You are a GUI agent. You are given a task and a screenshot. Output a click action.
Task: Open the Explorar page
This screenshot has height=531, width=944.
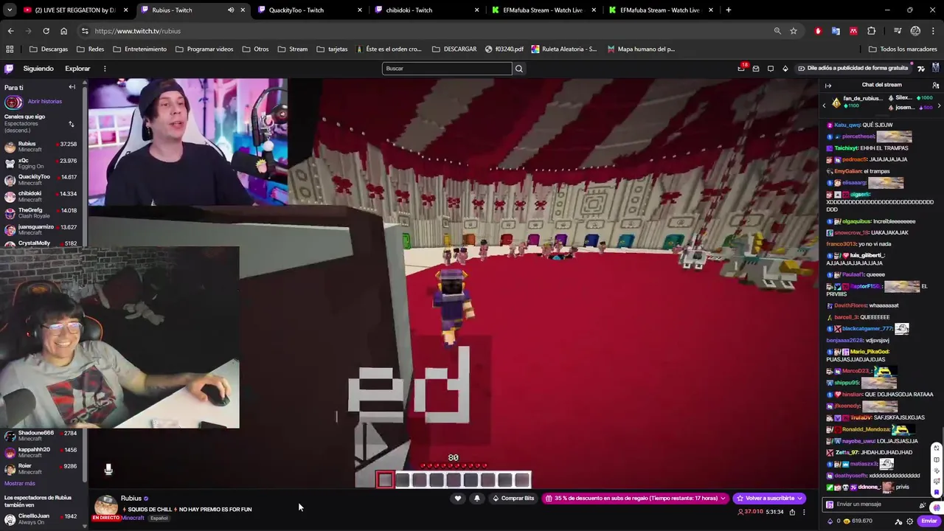click(x=77, y=69)
